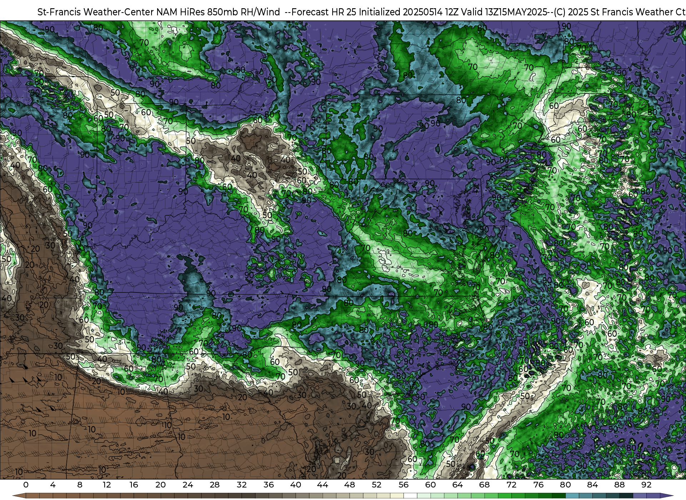Click the colorbar tick label '24'

click(x=188, y=485)
